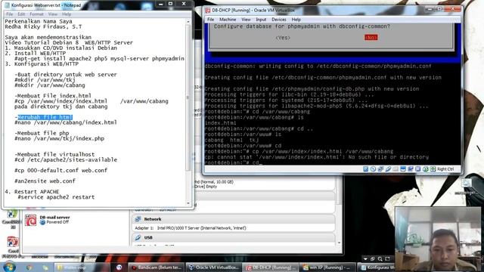Click the Network section icon in VirtualBox Manager

tap(138, 219)
